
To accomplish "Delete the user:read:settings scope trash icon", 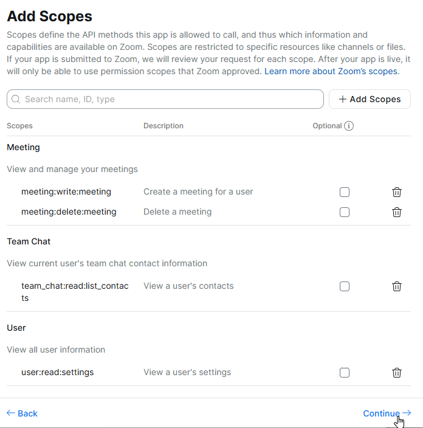I will coord(396,373).
